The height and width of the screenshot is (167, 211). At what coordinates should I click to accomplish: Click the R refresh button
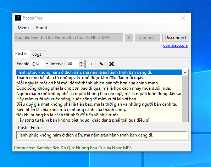coord(129,38)
